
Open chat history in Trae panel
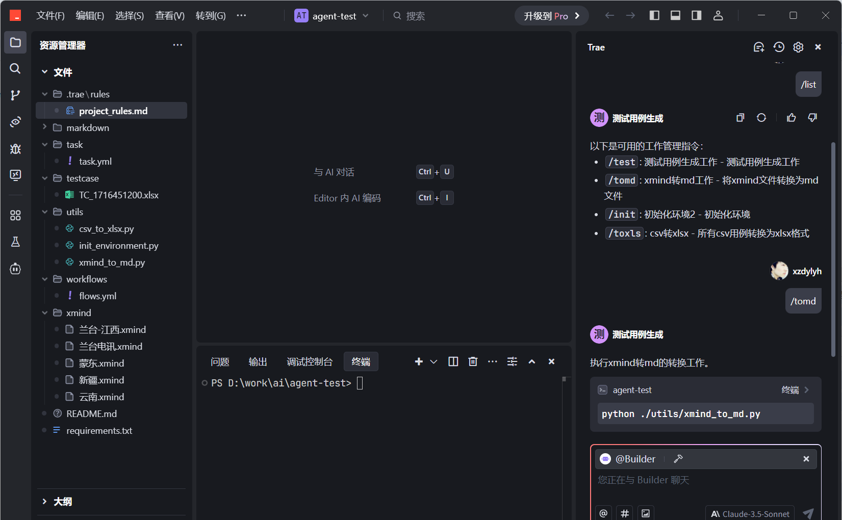778,47
